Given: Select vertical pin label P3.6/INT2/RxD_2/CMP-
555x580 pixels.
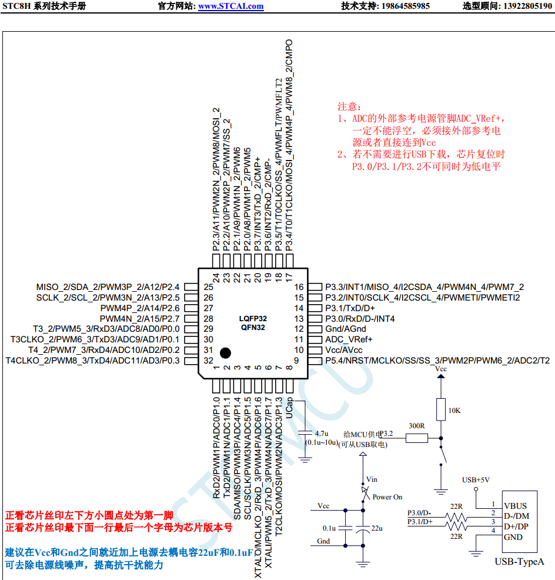Looking at the screenshot, I should (x=268, y=205).
